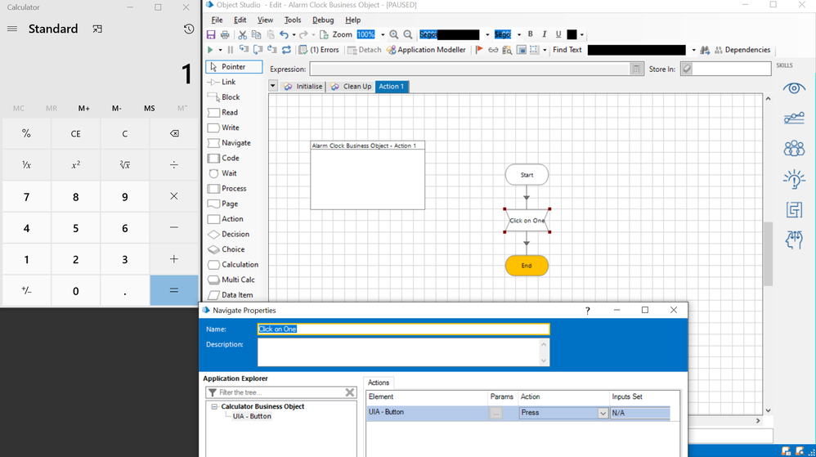Toggle italic text formatting
Viewport: 816px width, 457px height.
(545, 34)
